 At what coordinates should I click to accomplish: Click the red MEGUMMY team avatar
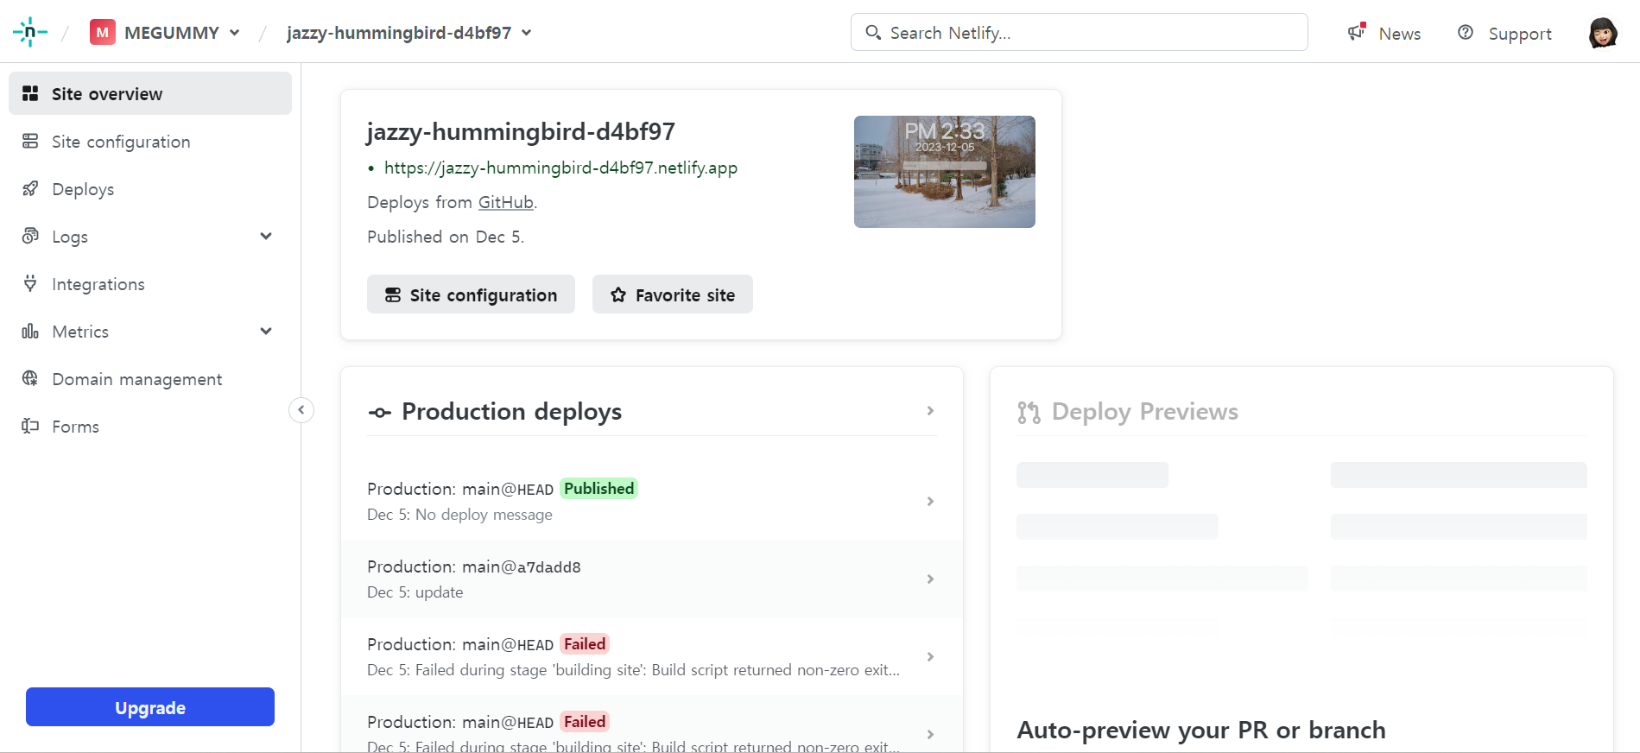[x=102, y=33]
